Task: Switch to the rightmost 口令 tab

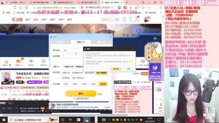Action: [101, 42]
